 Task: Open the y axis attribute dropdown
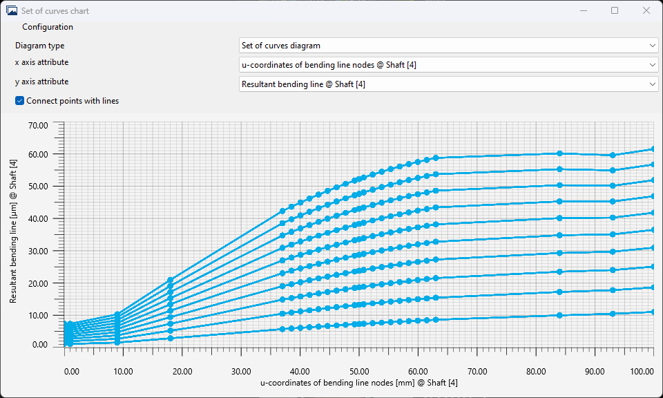(448, 84)
